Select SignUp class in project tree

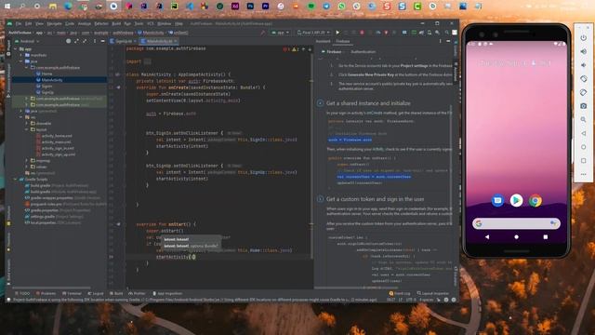click(x=47, y=92)
